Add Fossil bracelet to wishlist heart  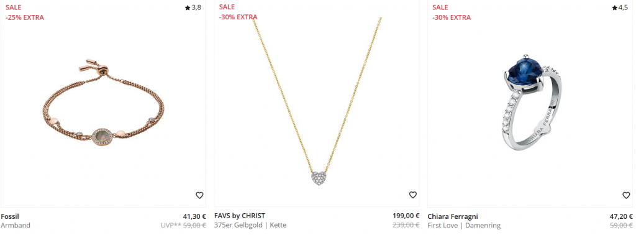199,195
